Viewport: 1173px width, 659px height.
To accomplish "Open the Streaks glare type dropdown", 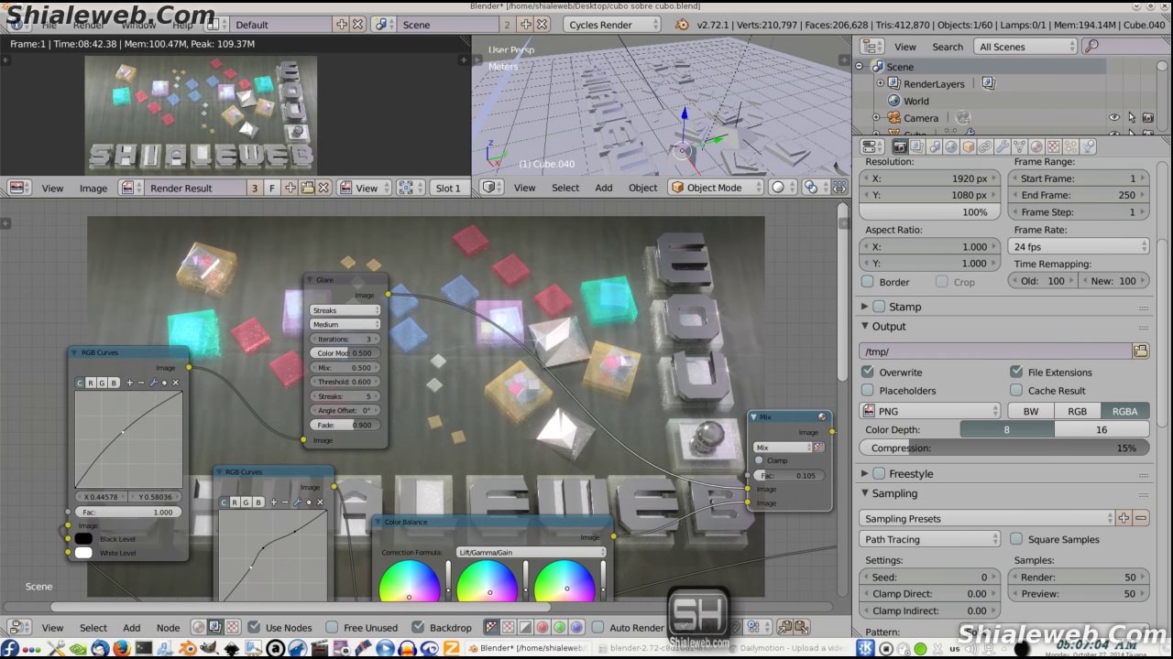I will click(345, 310).
